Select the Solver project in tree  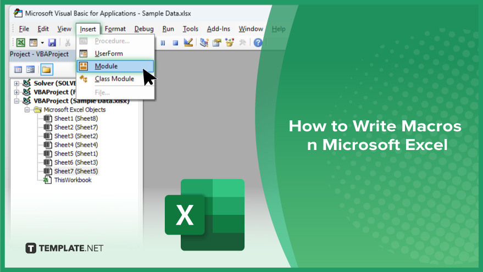[x=55, y=83]
